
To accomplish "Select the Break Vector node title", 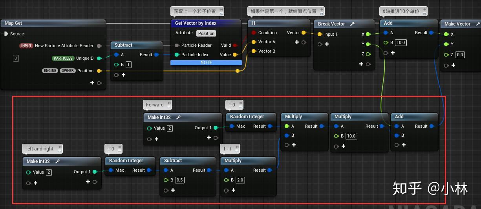I will [x=331, y=24].
